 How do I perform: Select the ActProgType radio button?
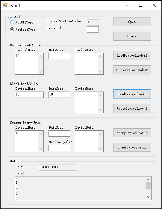point(12,29)
